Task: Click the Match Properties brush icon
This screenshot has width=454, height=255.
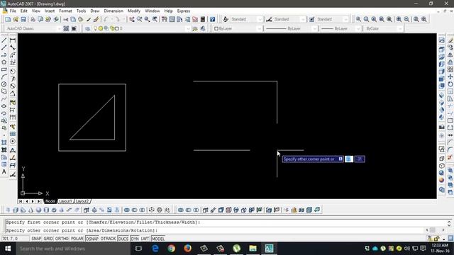Action: pos(96,19)
